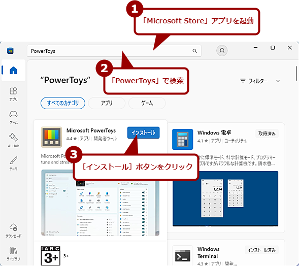The width and height of the screenshot is (299, 266).
Task: Go to the Home sidebar icon
Action: pos(13,70)
